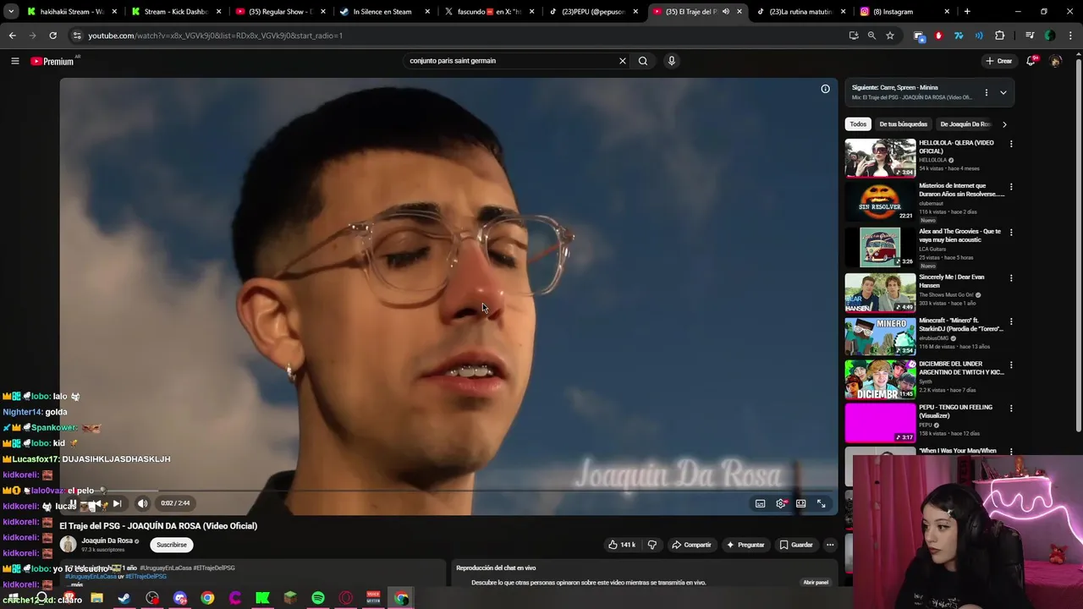Open Steam from the taskbar
Image resolution: width=1083 pixels, height=609 pixels.
tap(124, 598)
